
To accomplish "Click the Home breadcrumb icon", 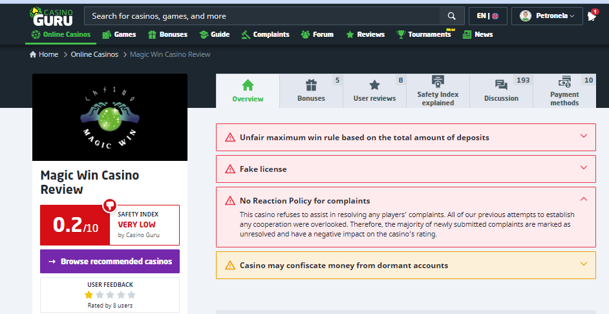I will (x=33, y=55).
